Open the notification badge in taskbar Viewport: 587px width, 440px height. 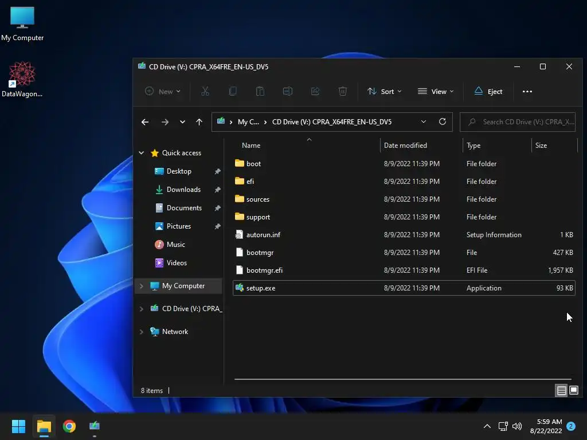point(571,426)
